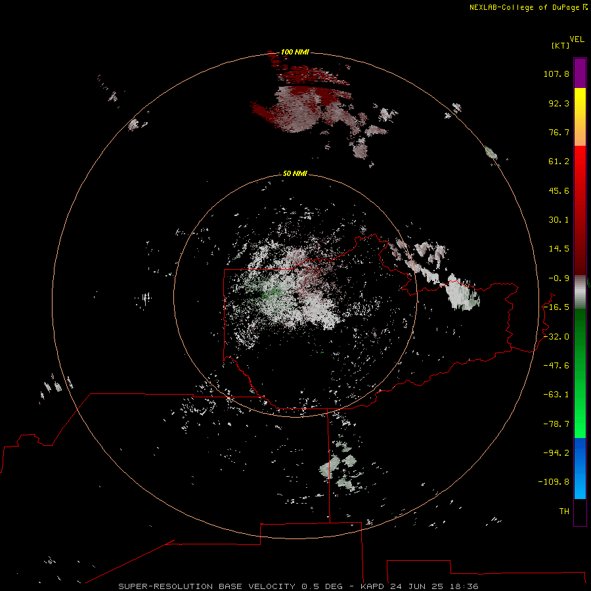Viewport: 591px width, 591px height.
Task: Click the [KT] units label
Action: pyautogui.click(x=560, y=45)
